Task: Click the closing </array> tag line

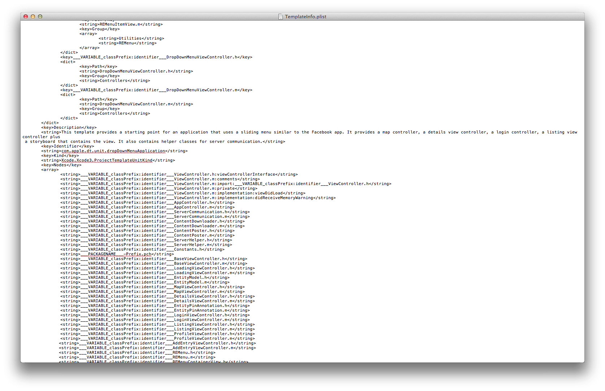Action: 89,48
